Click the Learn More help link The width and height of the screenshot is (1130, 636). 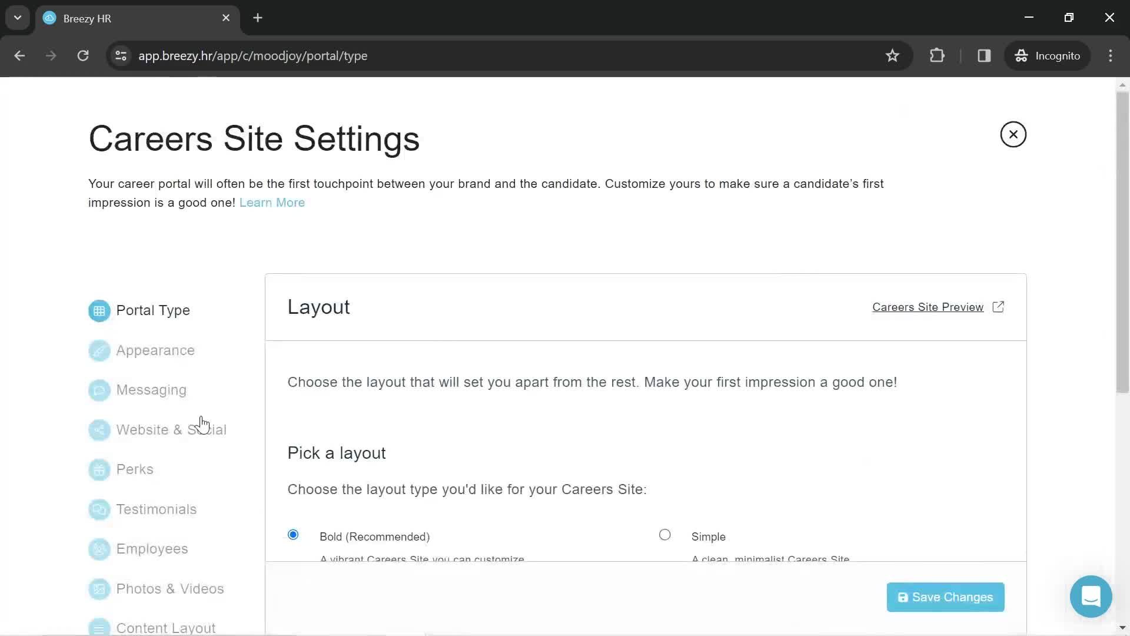coord(272,203)
